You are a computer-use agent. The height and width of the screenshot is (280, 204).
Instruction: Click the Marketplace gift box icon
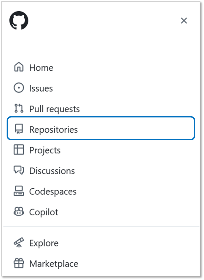tap(19, 263)
